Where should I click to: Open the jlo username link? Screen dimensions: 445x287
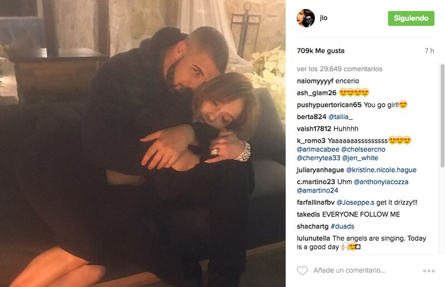coord(324,18)
